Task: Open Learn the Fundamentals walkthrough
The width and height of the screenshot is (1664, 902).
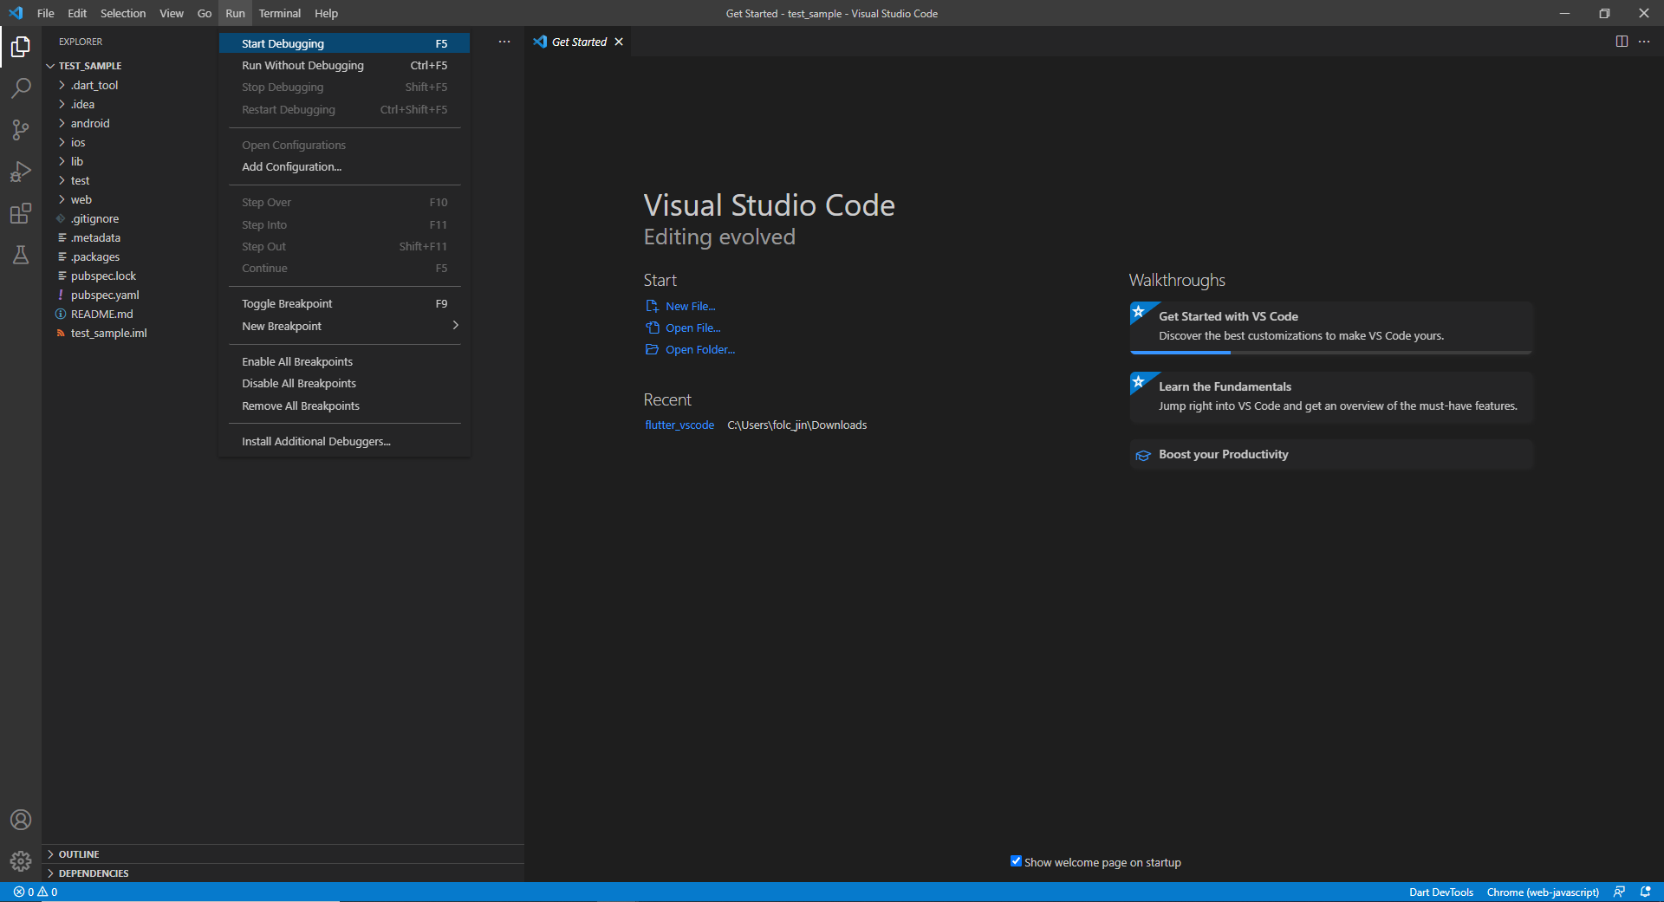Action: pos(1331,397)
